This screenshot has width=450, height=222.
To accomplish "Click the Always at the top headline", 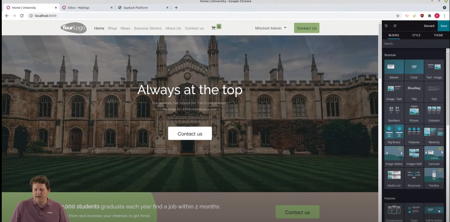I will click(x=190, y=90).
